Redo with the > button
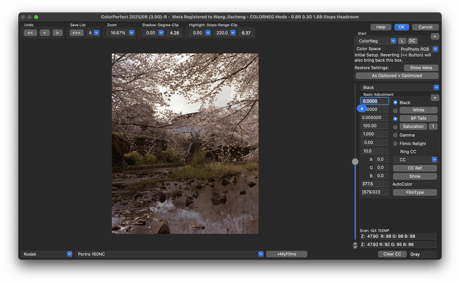The width and height of the screenshot is (460, 284). 57,33
